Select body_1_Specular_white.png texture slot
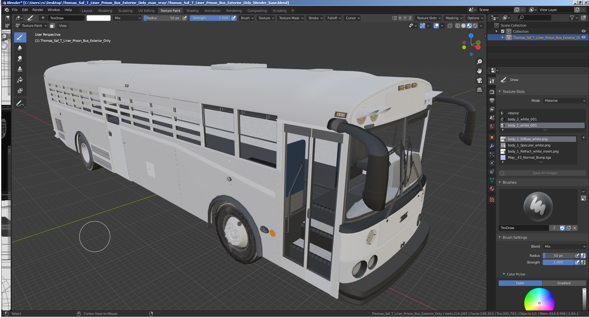This screenshot has height=318, width=589. pyautogui.click(x=538, y=145)
